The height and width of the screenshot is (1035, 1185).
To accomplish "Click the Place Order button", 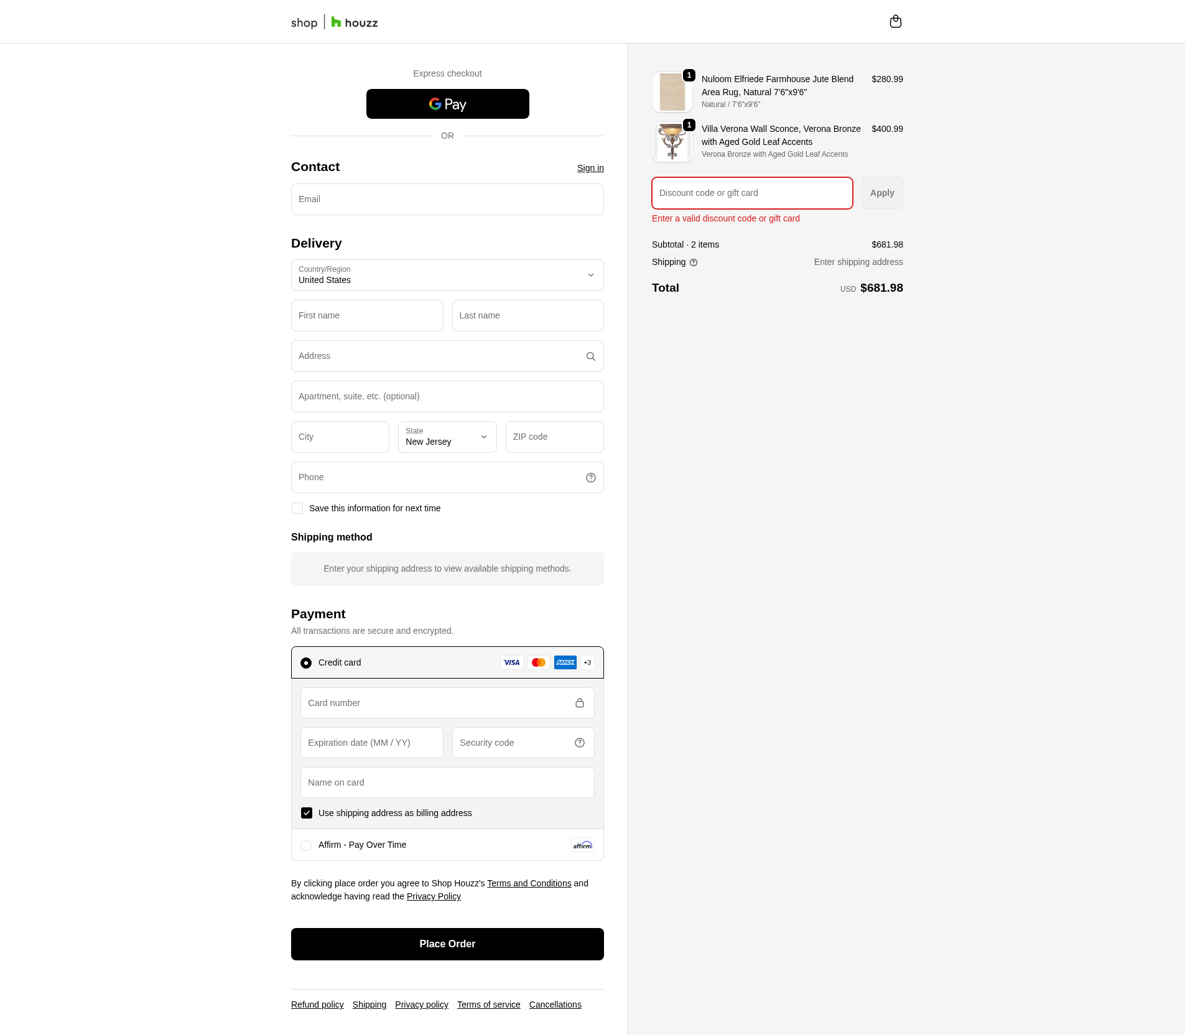I will pyautogui.click(x=447, y=944).
